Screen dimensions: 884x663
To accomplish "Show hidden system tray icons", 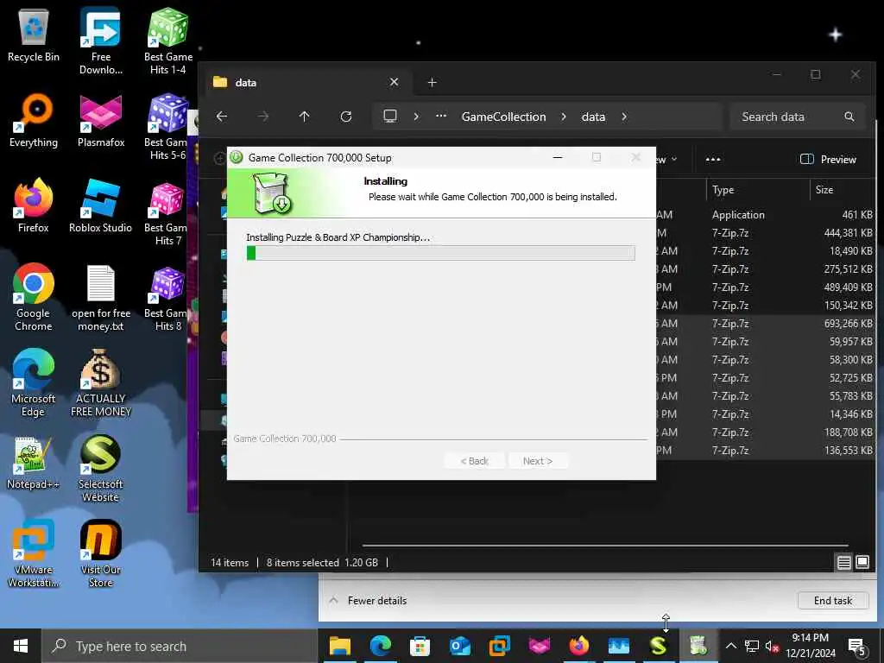I will click(x=730, y=646).
